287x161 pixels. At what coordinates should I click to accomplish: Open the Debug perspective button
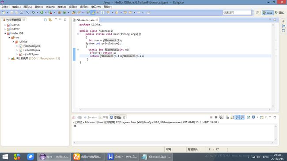(279, 13)
